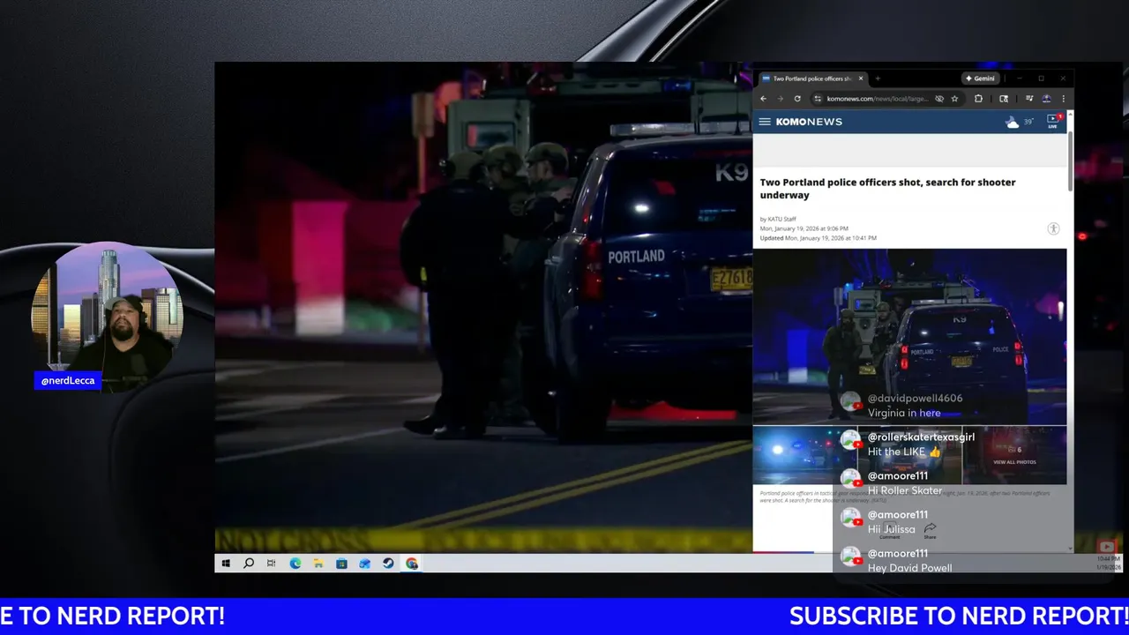
Task: Open the KOMO News hamburger menu
Action: pos(765,122)
